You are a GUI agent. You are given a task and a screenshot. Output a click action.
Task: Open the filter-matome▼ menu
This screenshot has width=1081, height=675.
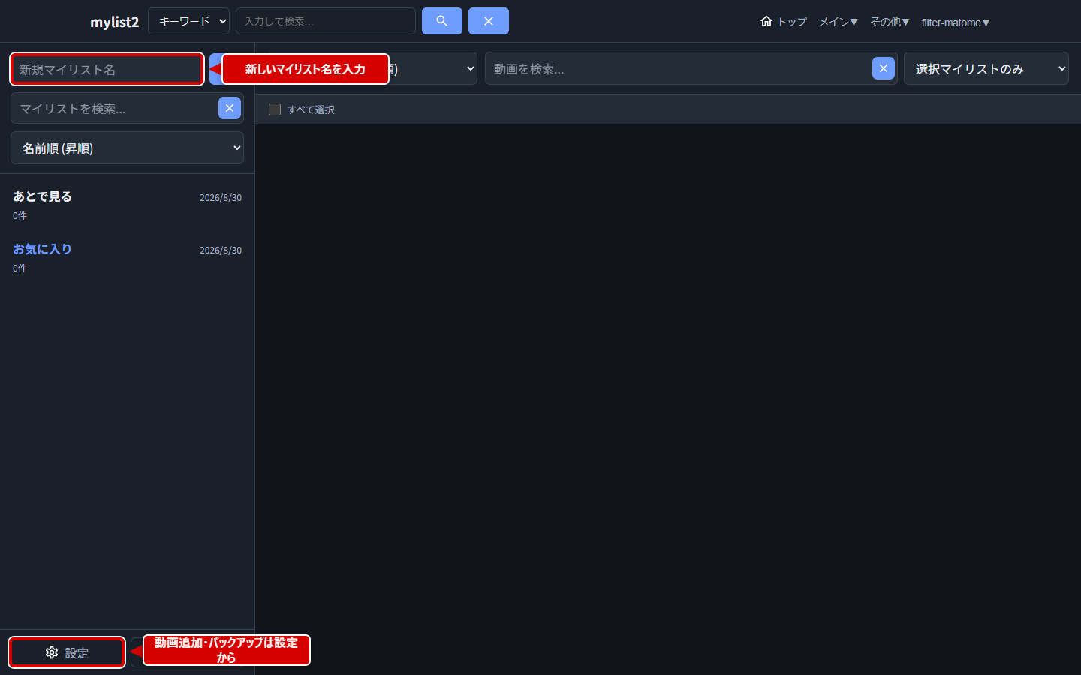tap(956, 22)
